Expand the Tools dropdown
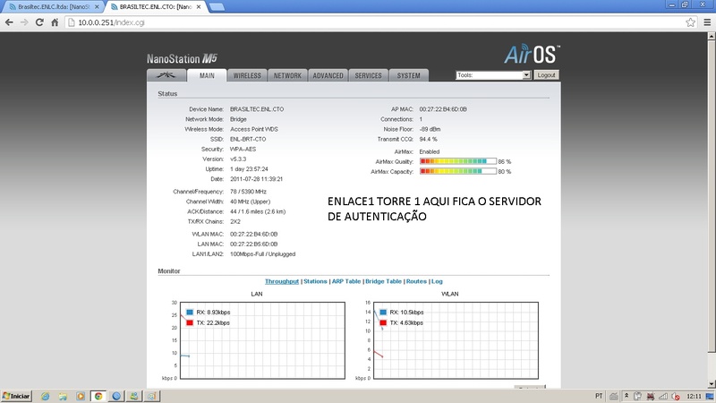716x403 pixels. 493,75
